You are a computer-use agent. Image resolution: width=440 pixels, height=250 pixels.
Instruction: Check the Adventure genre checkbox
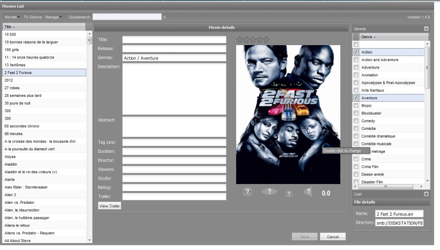(356, 67)
